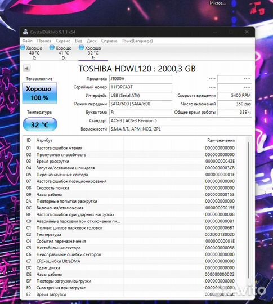Open the Правка menu
Screen dimensions: 273x304
(44, 41)
